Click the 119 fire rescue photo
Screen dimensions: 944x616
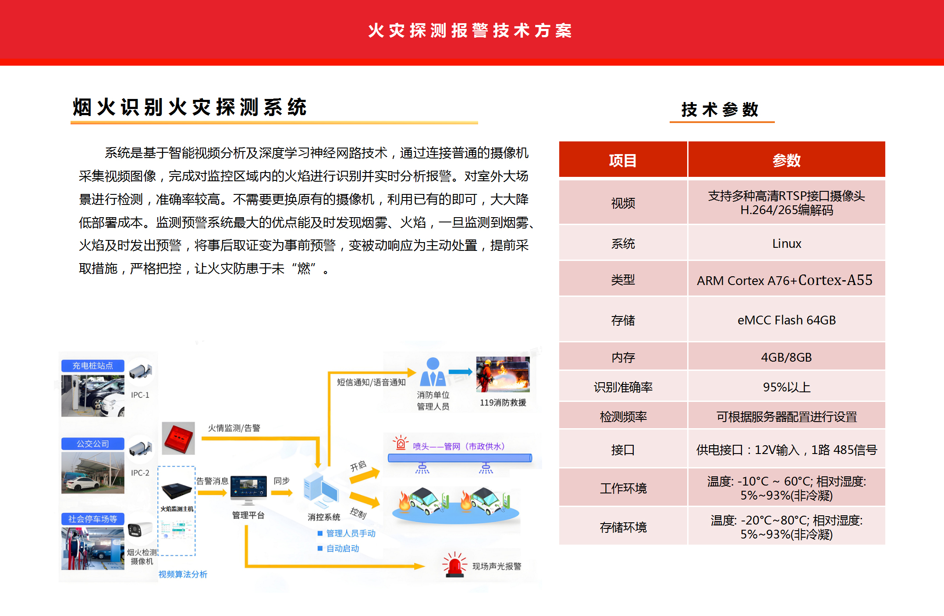point(503,374)
